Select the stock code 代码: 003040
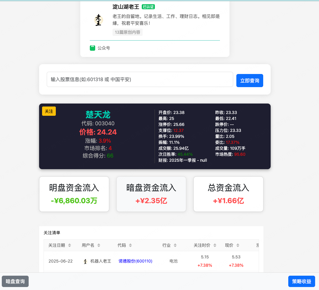Image resolution: width=319 pixels, height=290 pixels. click(x=98, y=124)
